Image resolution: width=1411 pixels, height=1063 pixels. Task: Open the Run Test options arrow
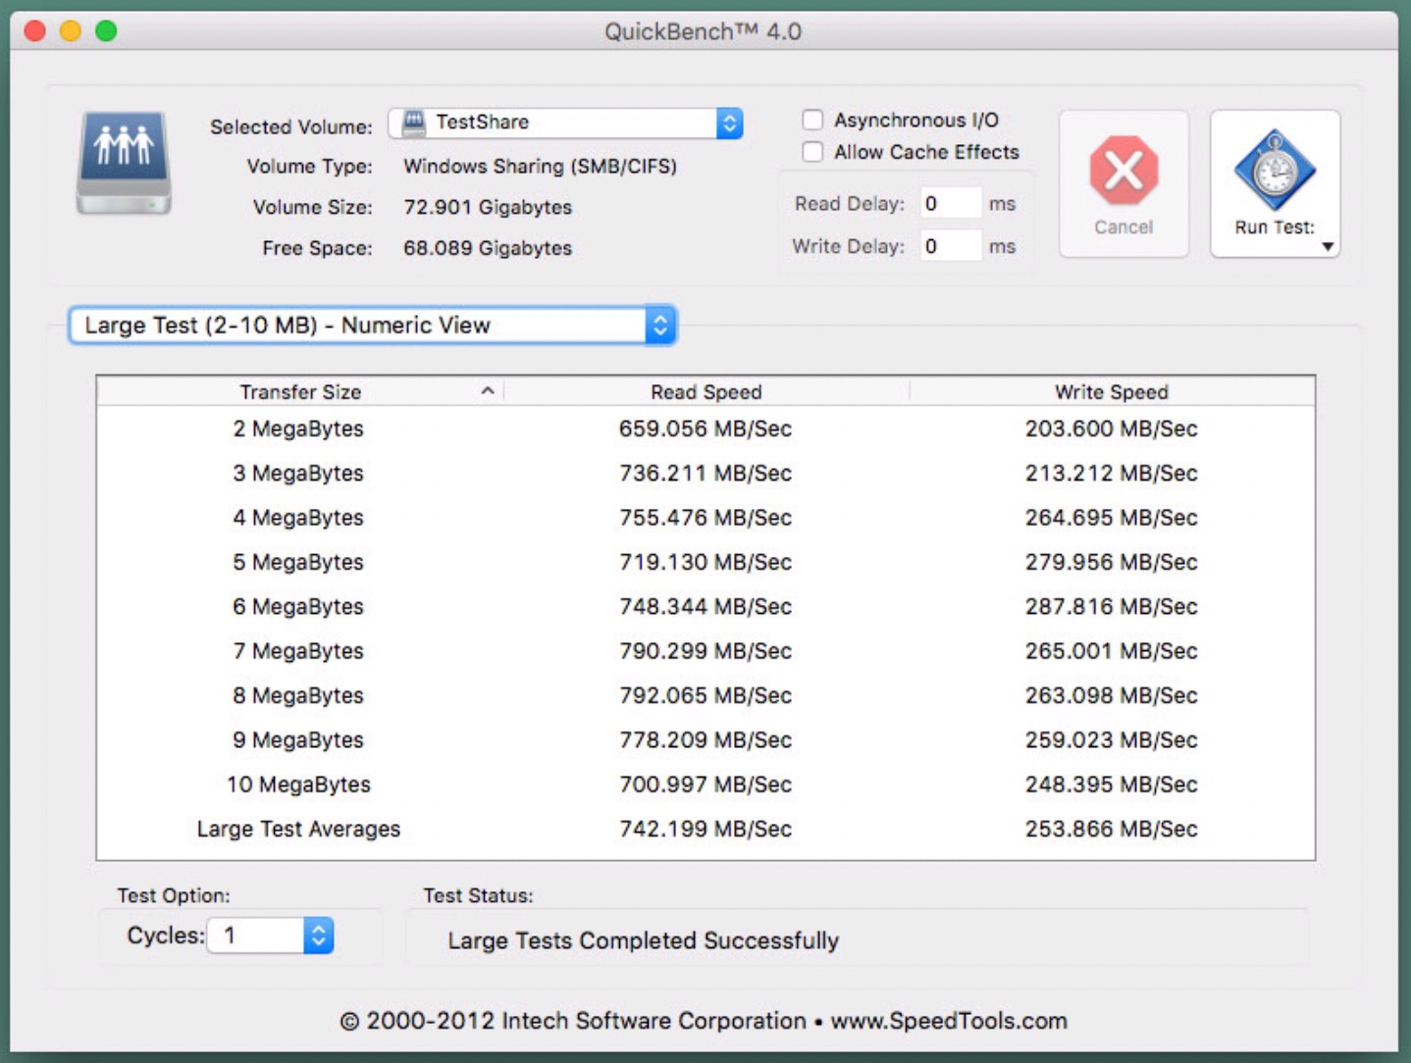pyautogui.click(x=1328, y=247)
